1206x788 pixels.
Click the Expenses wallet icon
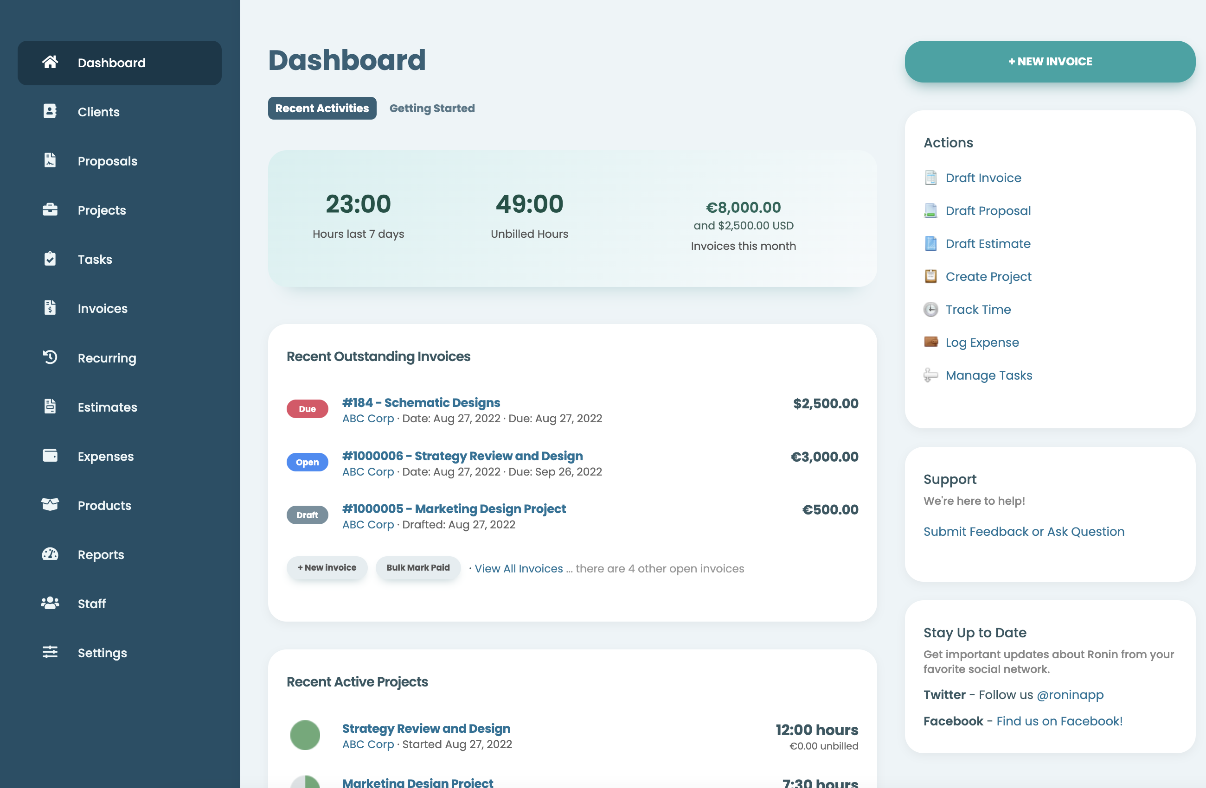click(x=50, y=456)
